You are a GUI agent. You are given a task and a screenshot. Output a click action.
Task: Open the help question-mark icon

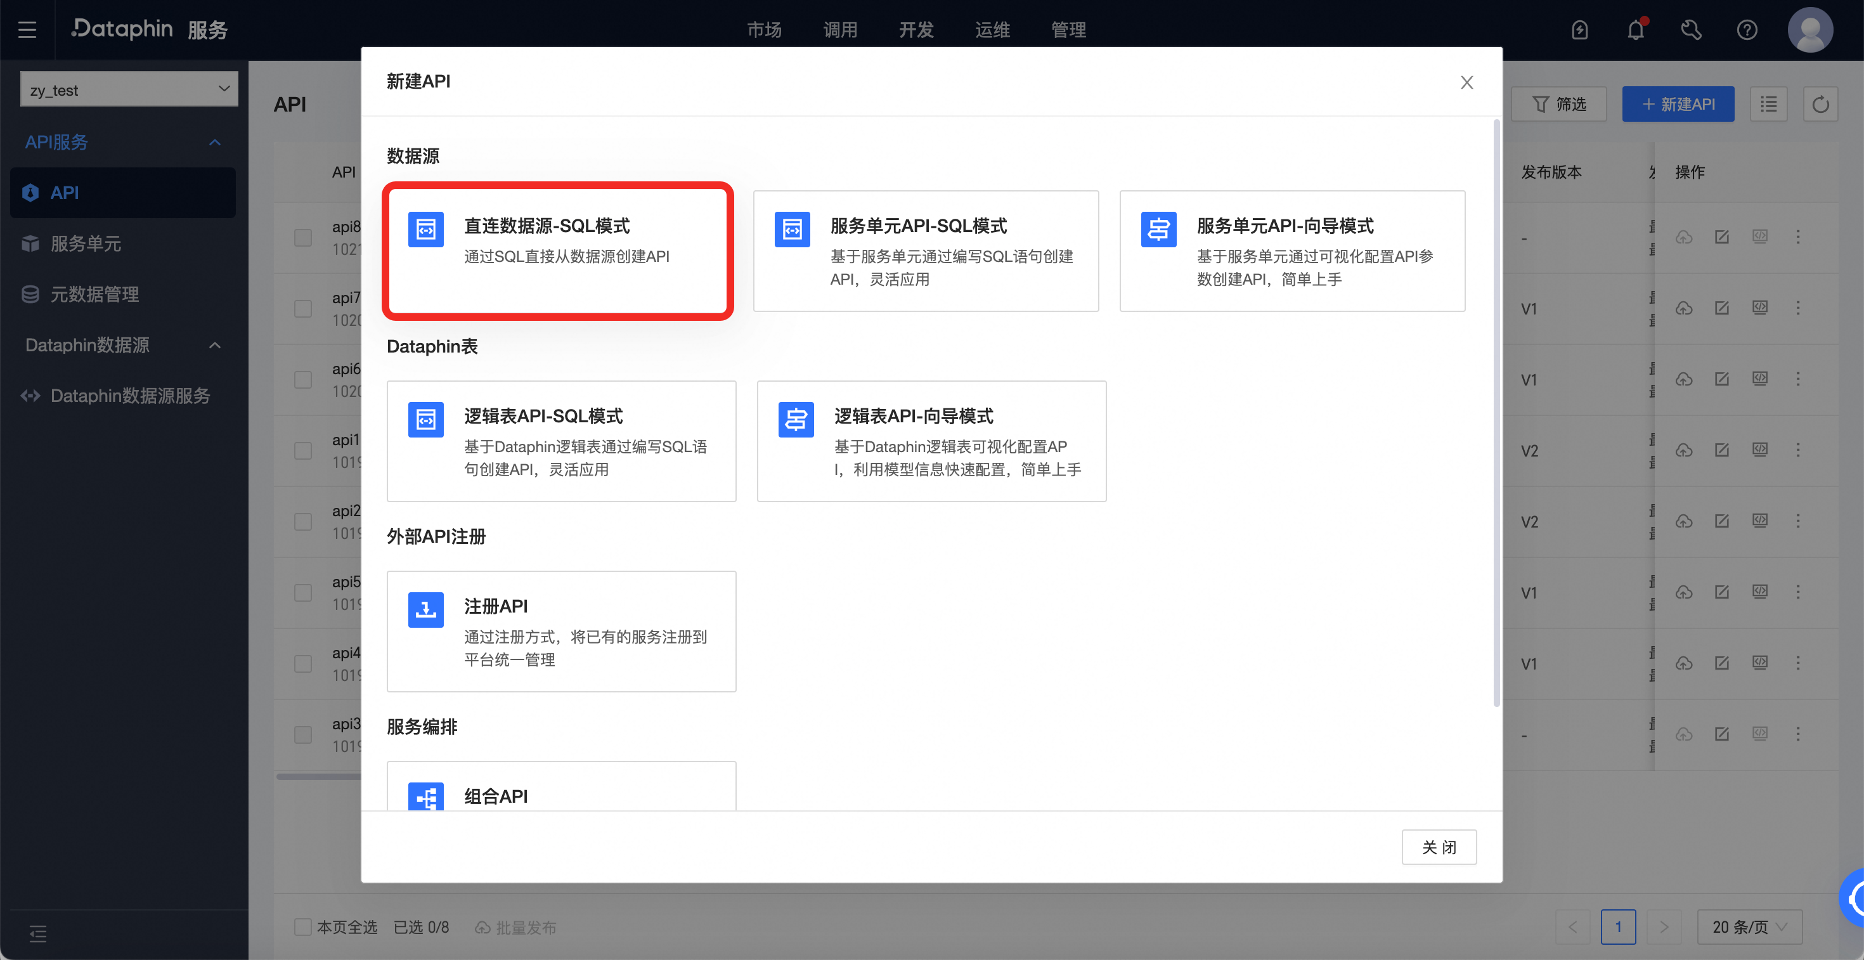click(1747, 30)
